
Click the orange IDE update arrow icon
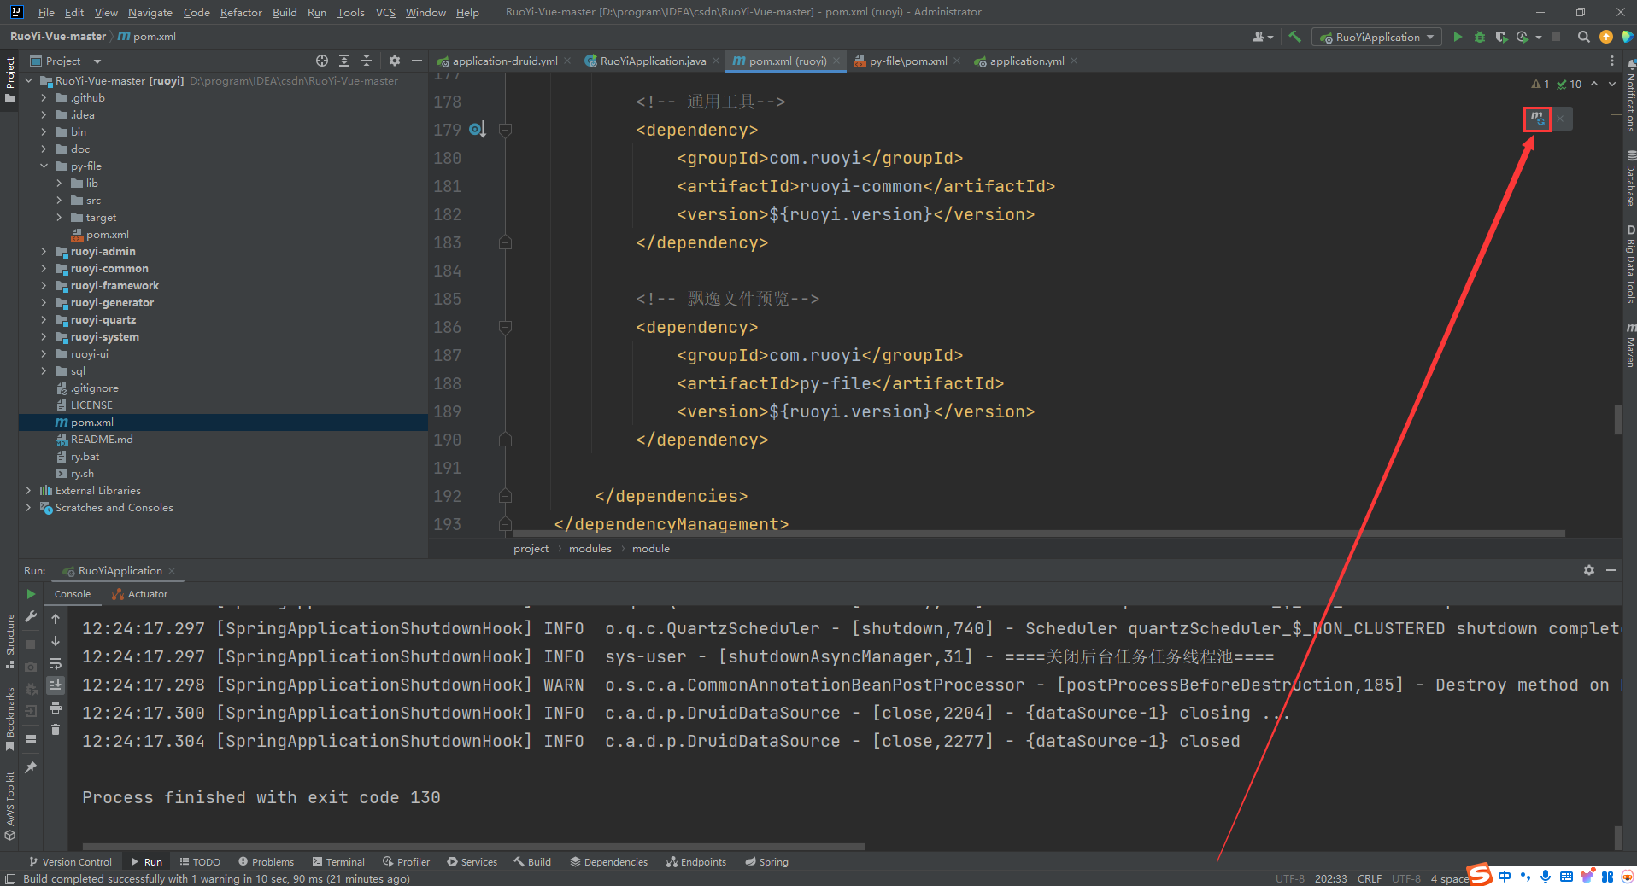[1605, 37]
